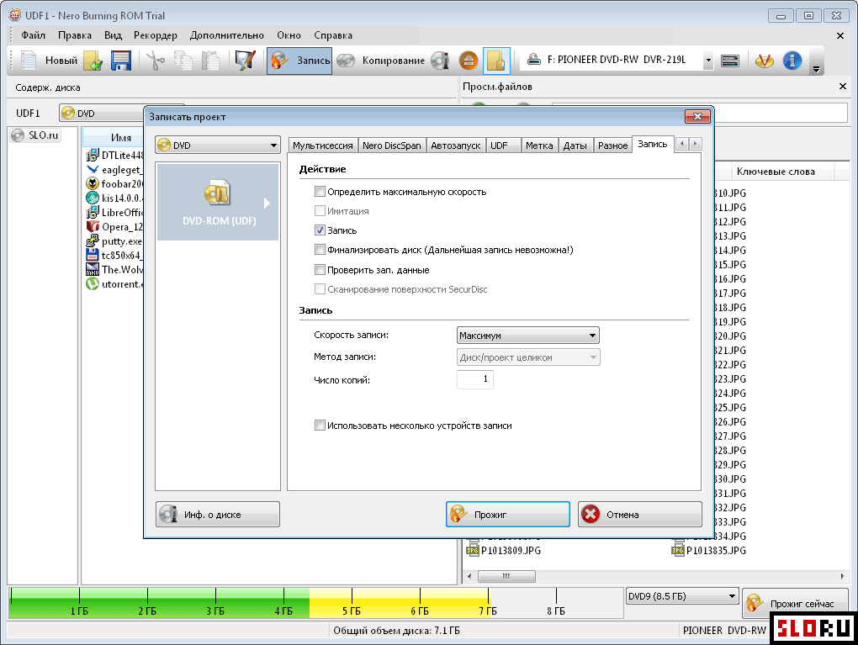
Task: Select the P1013809.JPG file in the browser
Action: pos(503,550)
